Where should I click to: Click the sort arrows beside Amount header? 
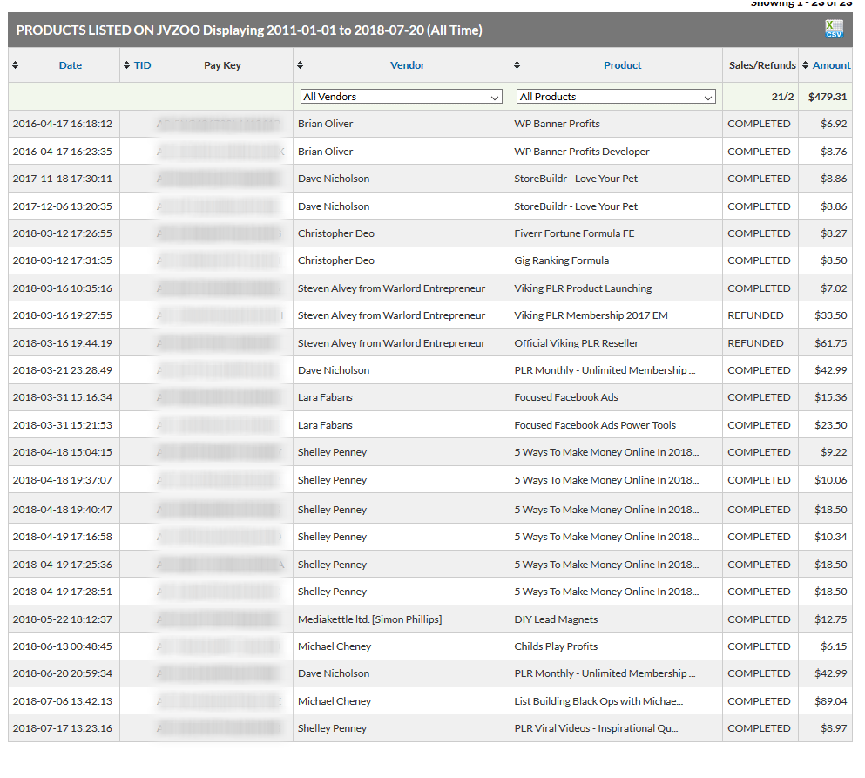pyautogui.click(x=806, y=65)
